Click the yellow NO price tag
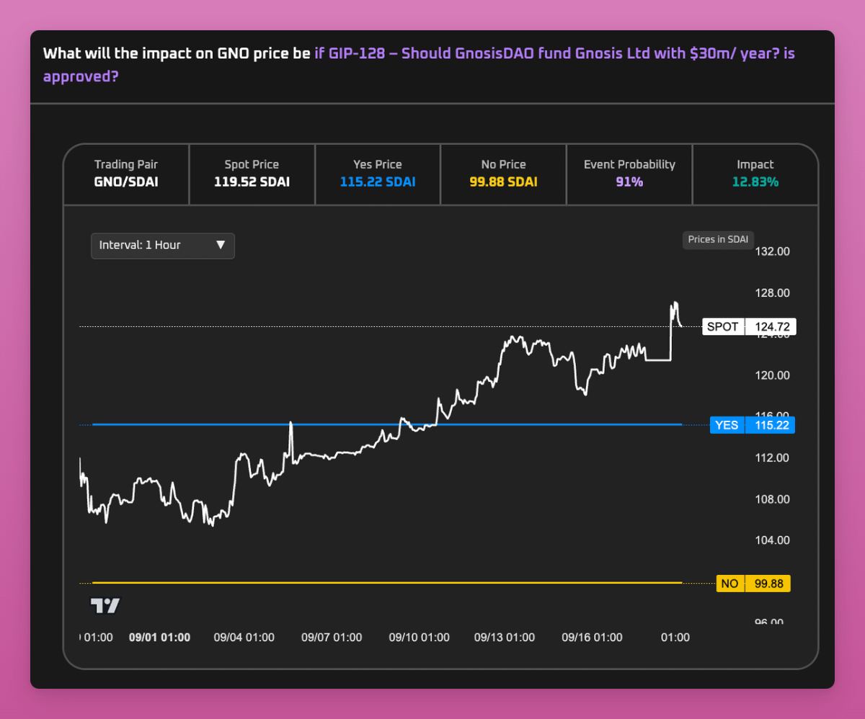This screenshot has width=865, height=719. click(x=729, y=584)
